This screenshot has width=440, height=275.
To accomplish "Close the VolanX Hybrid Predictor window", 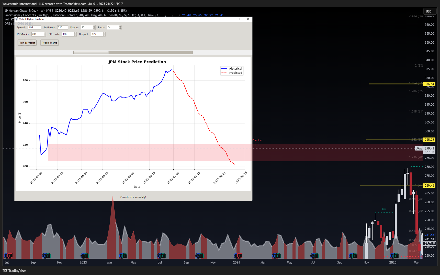I will click(248, 19).
